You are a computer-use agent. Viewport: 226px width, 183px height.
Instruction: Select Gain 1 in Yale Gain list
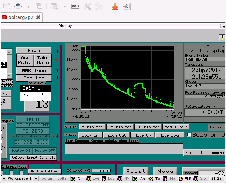click(x=36, y=88)
